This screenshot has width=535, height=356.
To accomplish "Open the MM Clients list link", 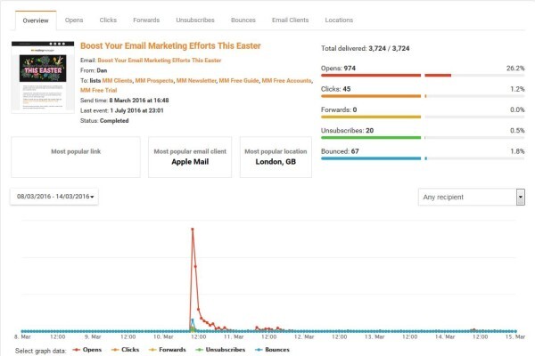I will tap(117, 81).
